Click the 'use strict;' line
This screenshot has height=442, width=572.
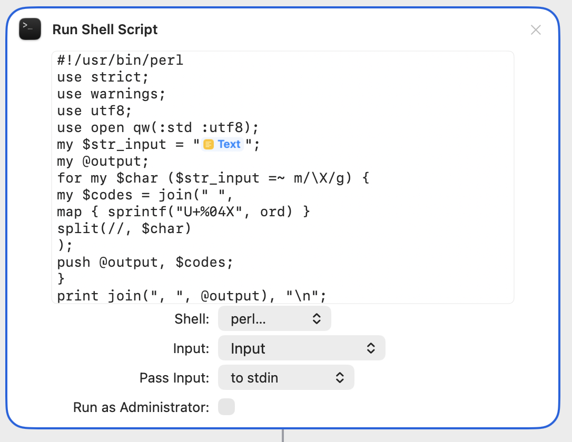pyautogui.click(x=103, y=77)
